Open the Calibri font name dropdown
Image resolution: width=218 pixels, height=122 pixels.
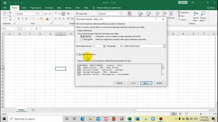pyautogui.click(x=35, y=14)
